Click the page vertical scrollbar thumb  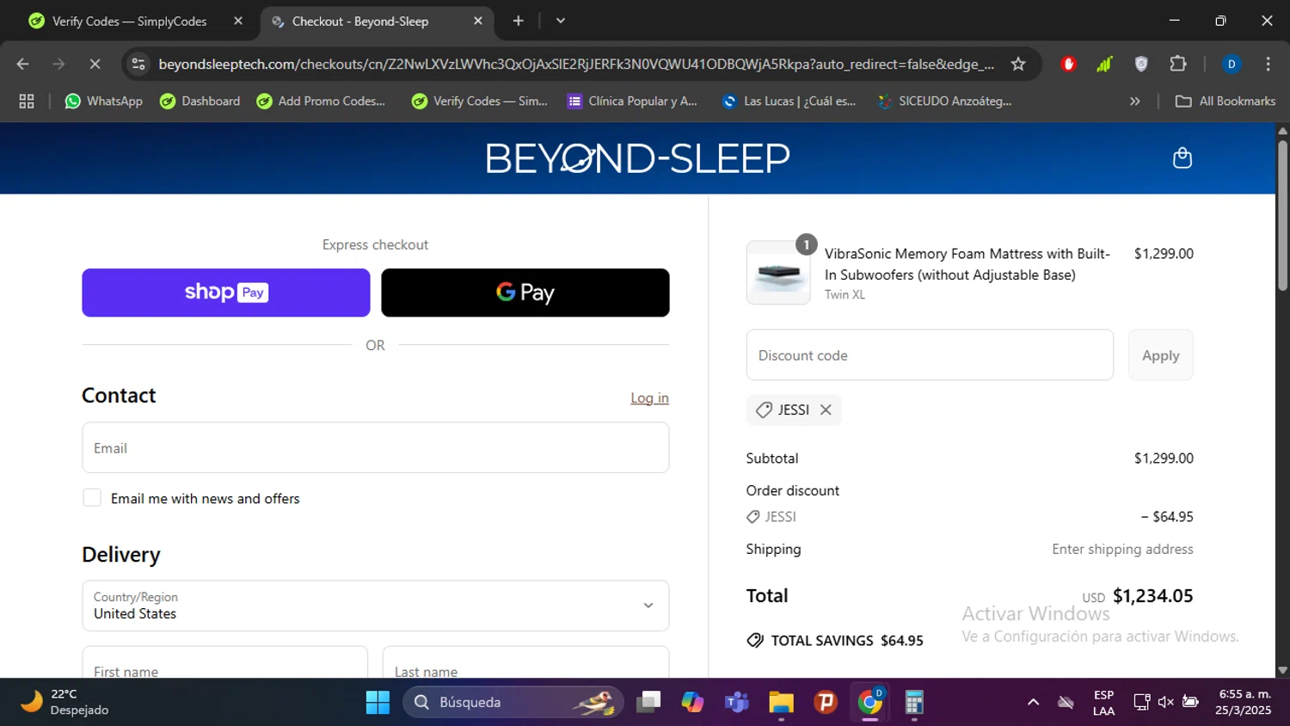click(1282, 215)
